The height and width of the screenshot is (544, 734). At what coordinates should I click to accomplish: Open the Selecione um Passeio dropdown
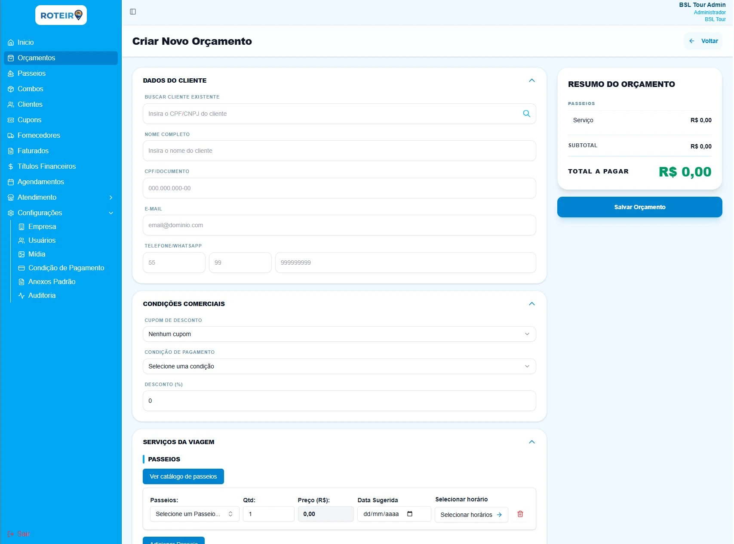pyautogui.click(x=194, y=514)
